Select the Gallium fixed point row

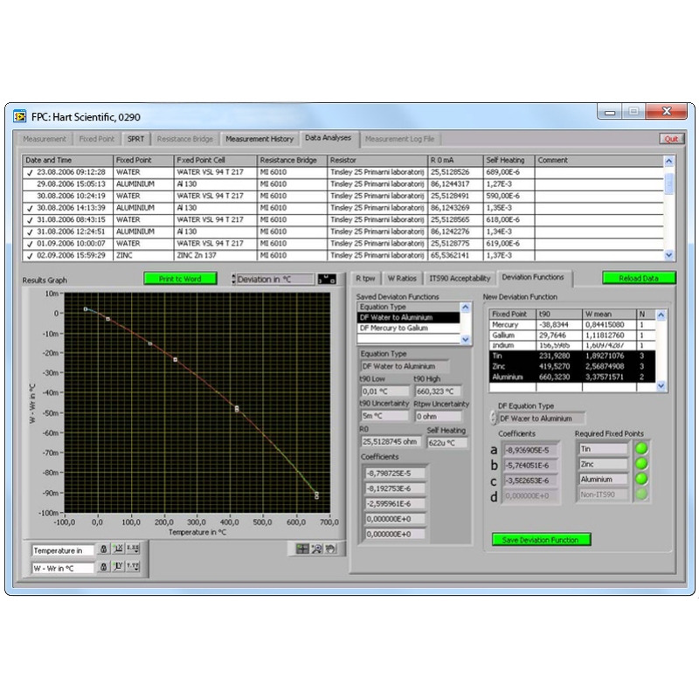tap(572, 336)
